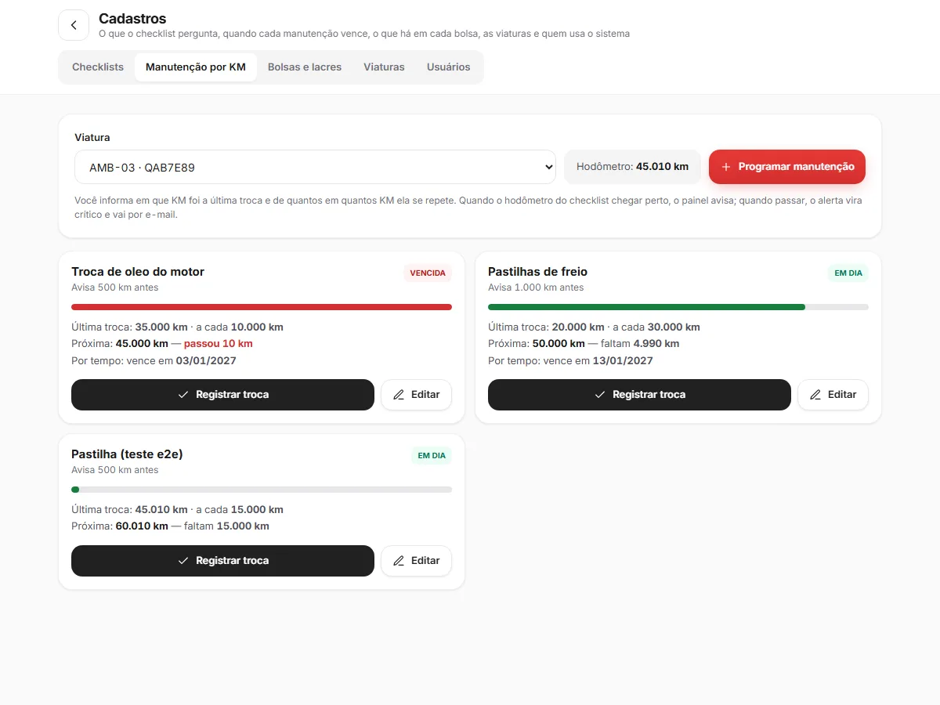Open the Viatura dropdown showing AMB-03
940x705 pixels.
315,167
